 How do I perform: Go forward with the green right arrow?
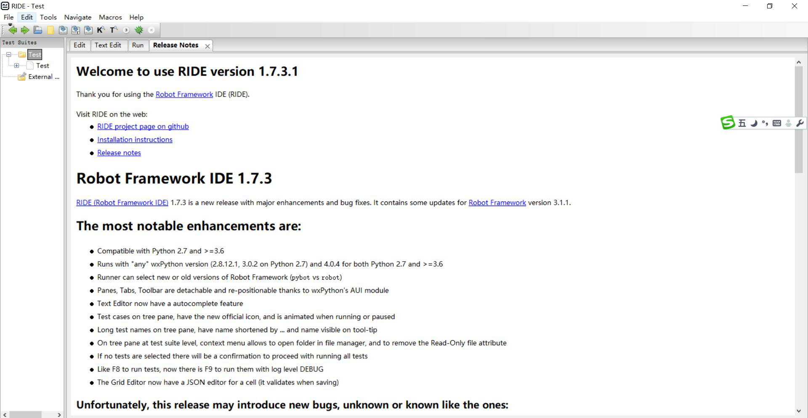(x=25, y=30)
